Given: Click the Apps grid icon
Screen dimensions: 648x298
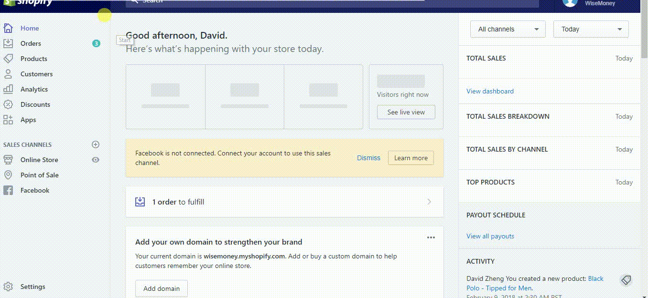Looking at the screenshot, I should 8,120.
